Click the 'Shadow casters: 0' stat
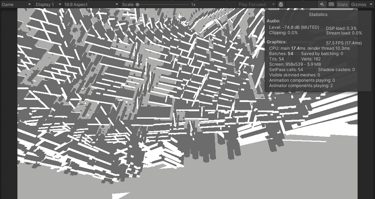 coord(337,70)
